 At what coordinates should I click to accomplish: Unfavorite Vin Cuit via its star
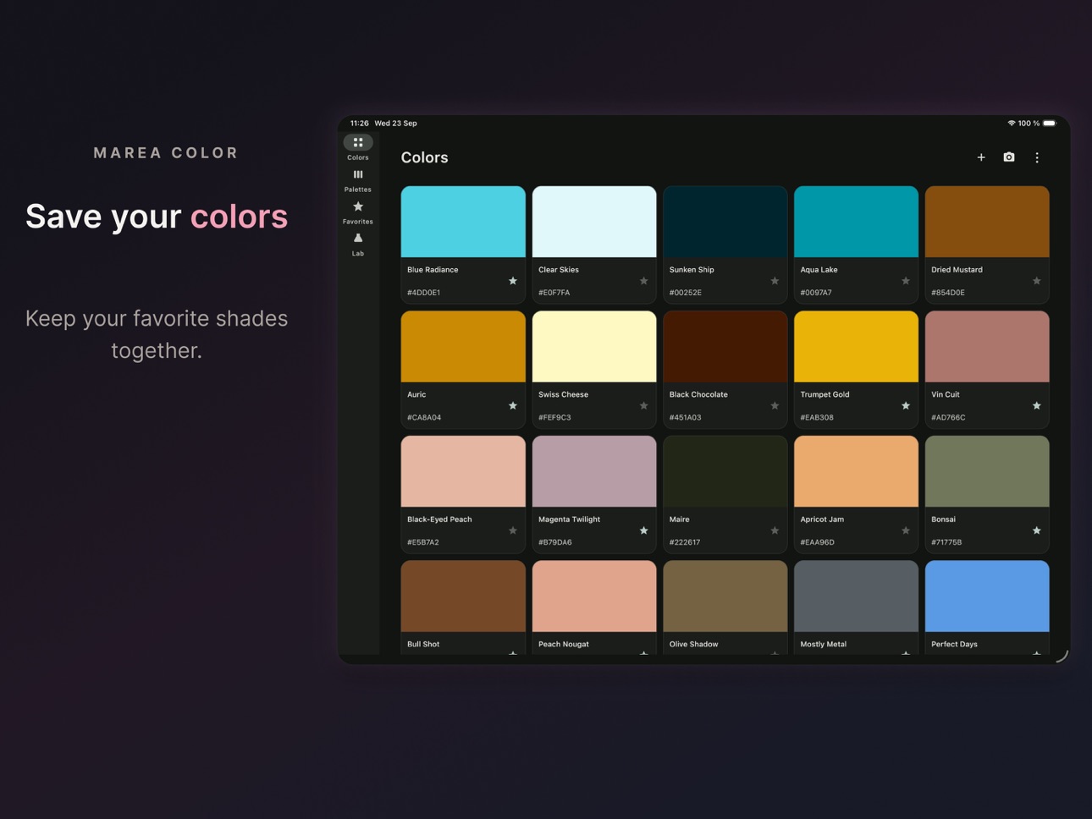tap(1037, 406)
